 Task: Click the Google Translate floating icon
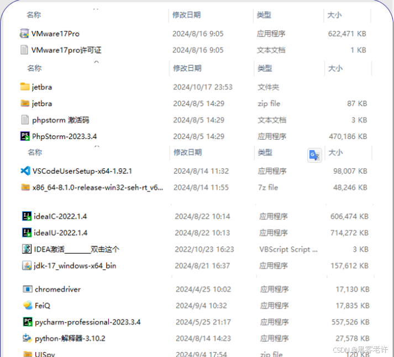[314, 155]
